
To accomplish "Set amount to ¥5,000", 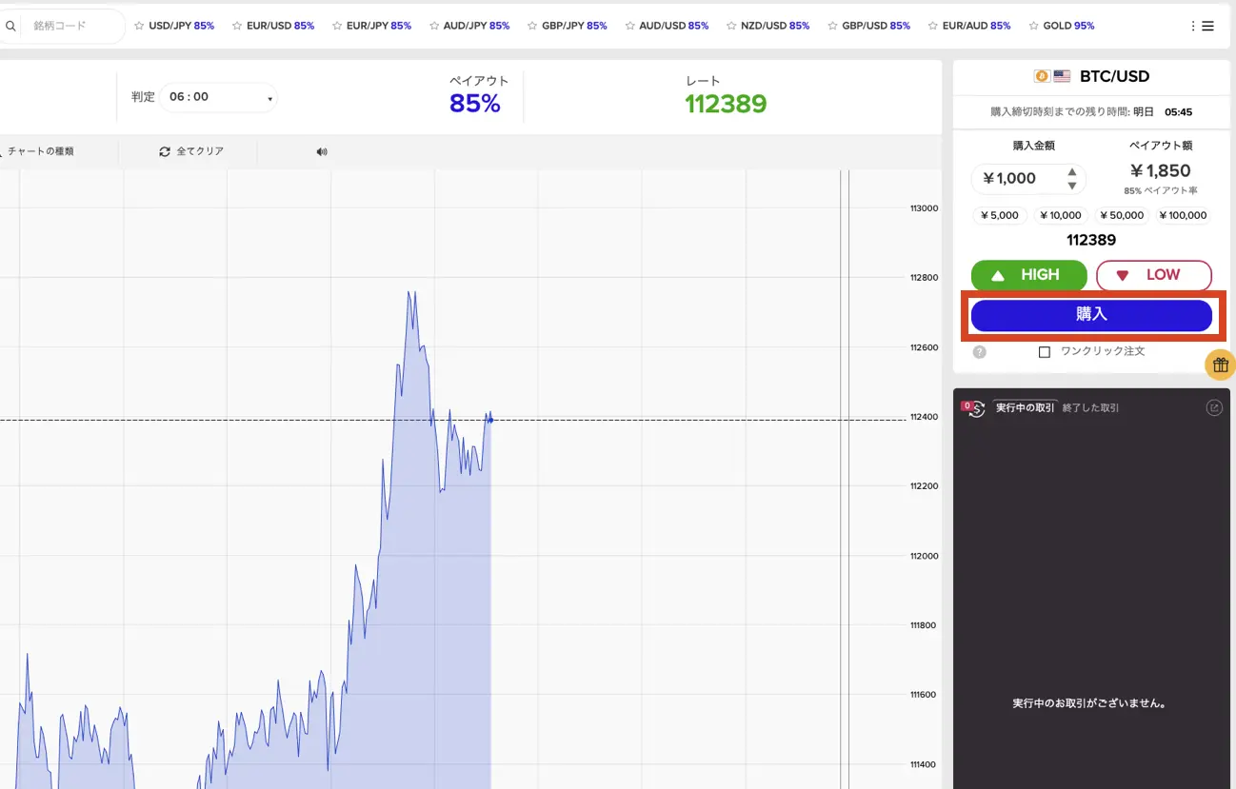I will click(x=1000, y=215).
